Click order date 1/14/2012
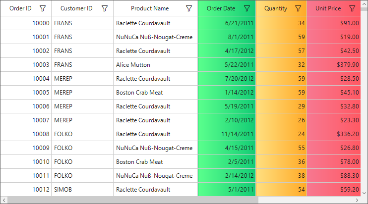This screenshot has width=368, height=204. [227, 92]
